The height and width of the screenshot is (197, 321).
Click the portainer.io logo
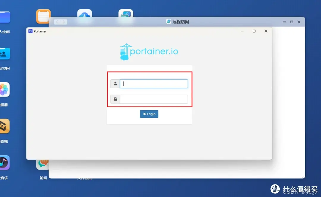click(x=149, y=52)
